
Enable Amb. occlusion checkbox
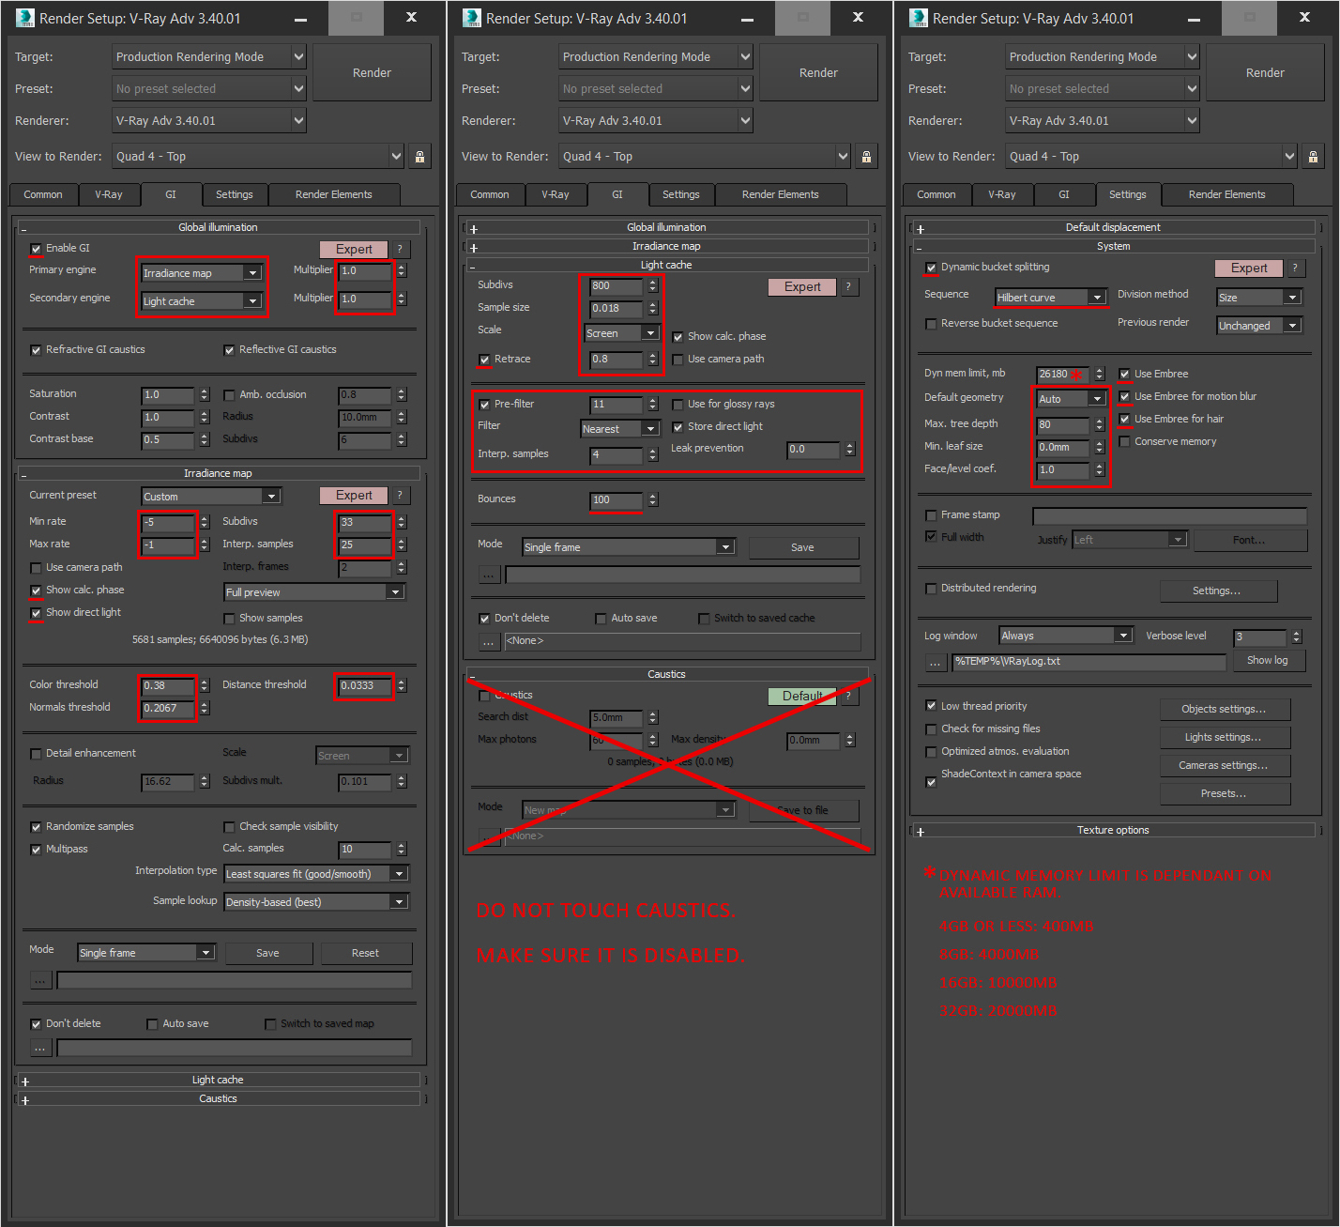coord(229,395)
